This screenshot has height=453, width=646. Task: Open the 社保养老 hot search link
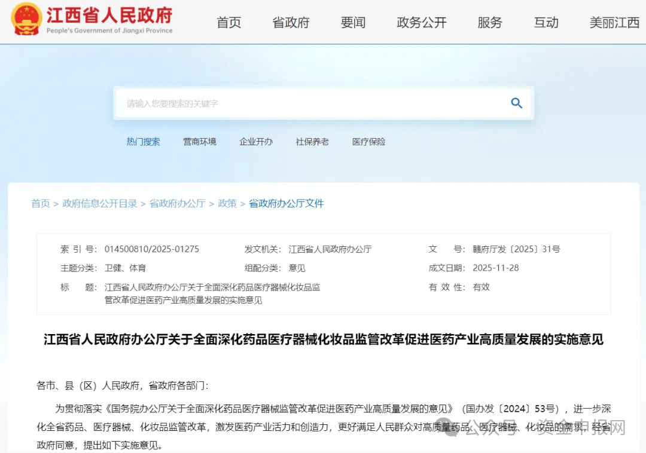pos(312,142)
